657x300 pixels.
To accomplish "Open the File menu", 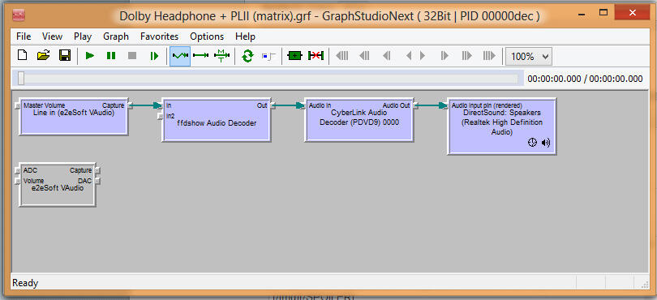I will click(24, 36).
